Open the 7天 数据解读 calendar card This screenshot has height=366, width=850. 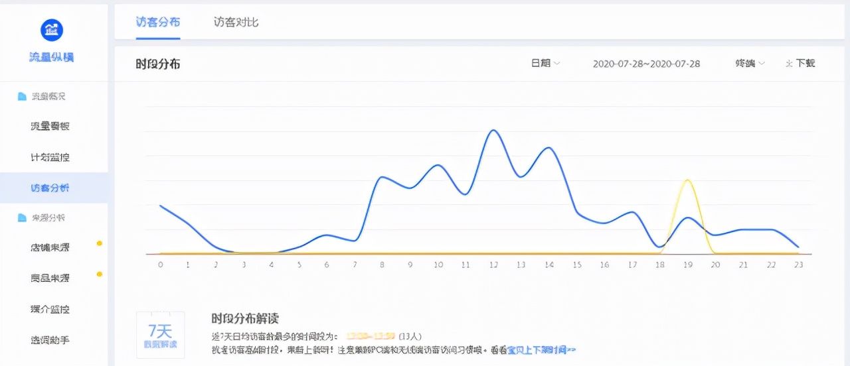point(161,335)
